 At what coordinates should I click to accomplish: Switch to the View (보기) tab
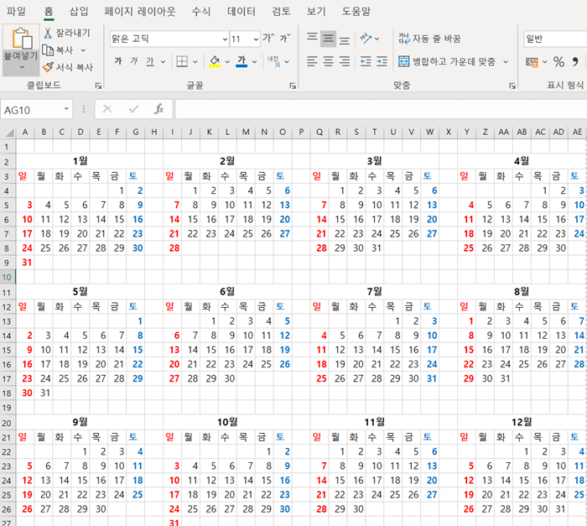316,11
